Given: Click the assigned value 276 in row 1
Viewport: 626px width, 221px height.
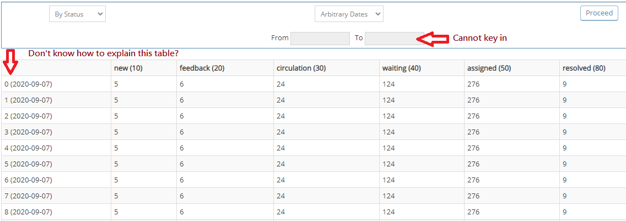Looking at the screenshot, I should click(x=473, y=100).
